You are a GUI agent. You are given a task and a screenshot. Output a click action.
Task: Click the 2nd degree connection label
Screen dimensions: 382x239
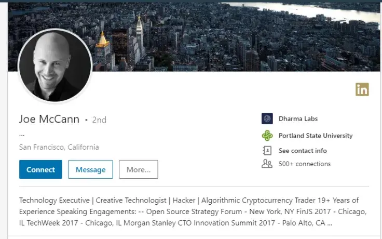click(99, 120)
